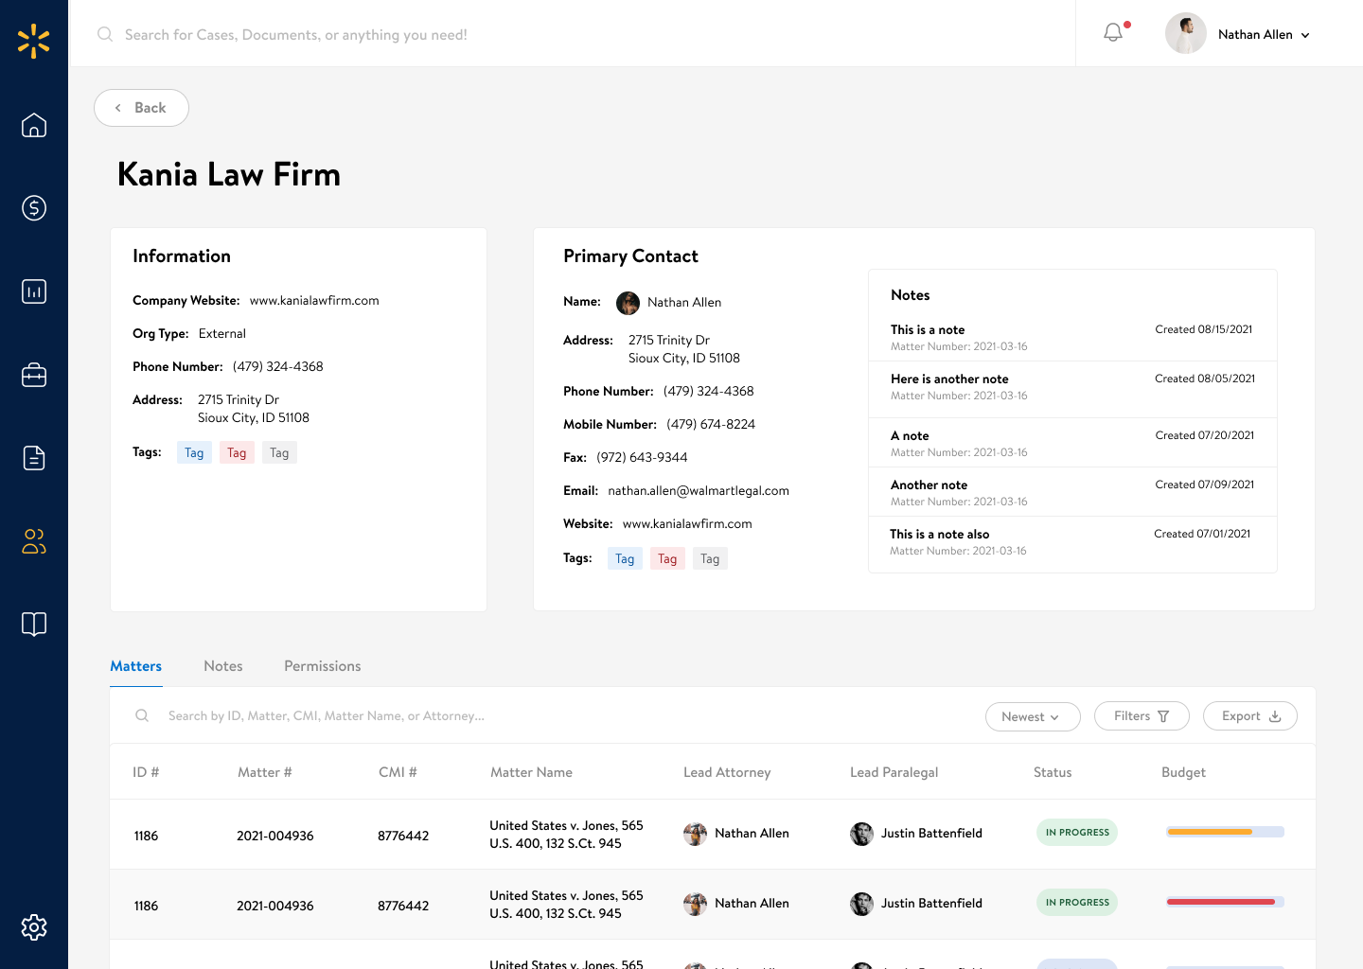Open the Website link in Primary Contact
The height and width of the screenshot is (969, 1363).
pyautogui.click(x=687, y=524)
